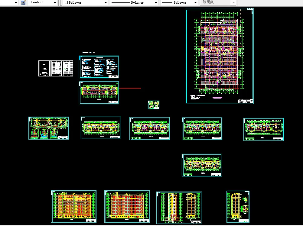
Task: Select the large tall basement plan sheet
Action: (x=220, y=56)
